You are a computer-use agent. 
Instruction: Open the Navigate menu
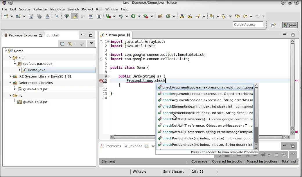[57, 9]
